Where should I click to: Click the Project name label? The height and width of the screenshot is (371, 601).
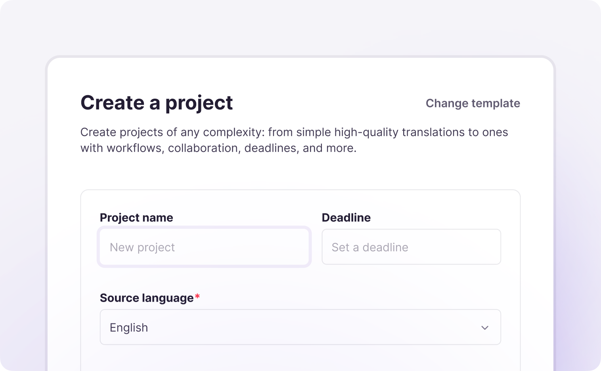click(x=136, y=218)
